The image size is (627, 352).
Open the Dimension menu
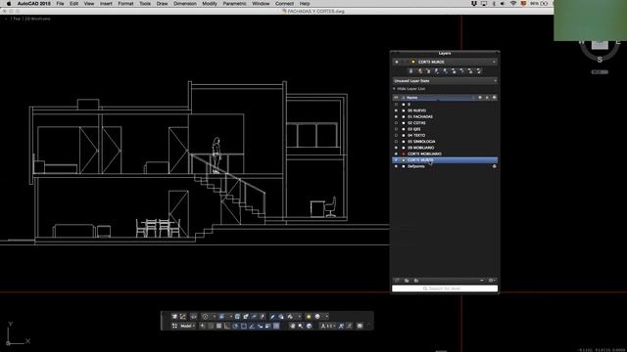[185, 4]
